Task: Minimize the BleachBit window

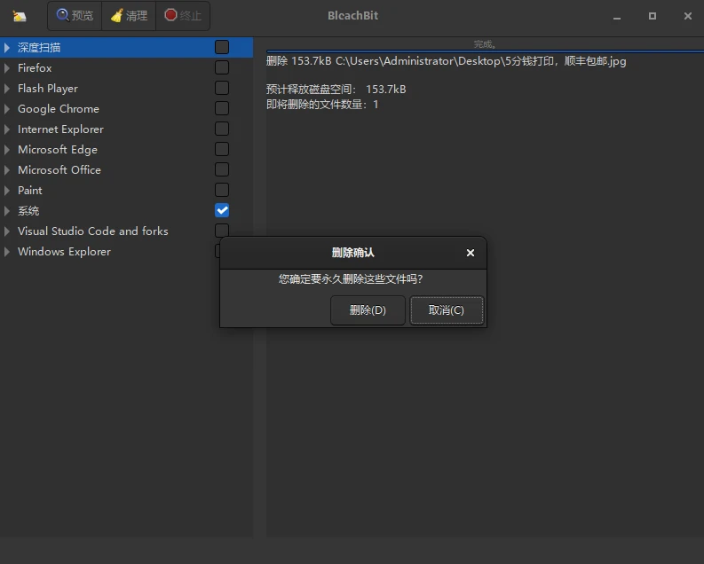Action: pos(617,17)
